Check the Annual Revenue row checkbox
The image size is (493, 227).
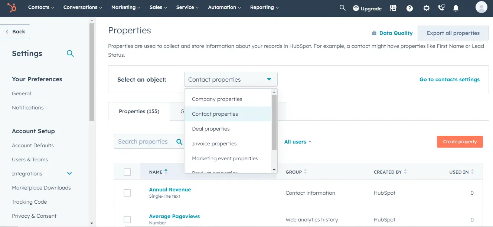click(127, 193)
